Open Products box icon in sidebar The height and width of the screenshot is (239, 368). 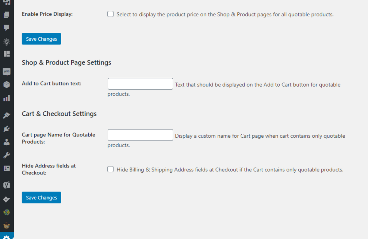point(6,85)
